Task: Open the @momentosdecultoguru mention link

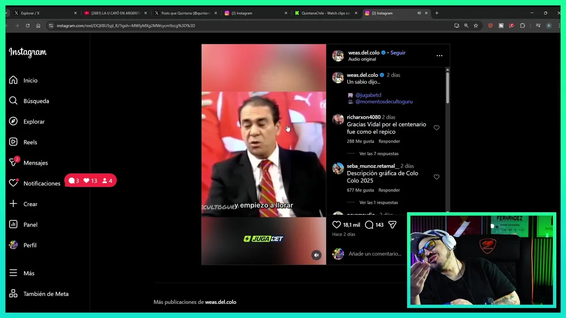Action: 384,102
